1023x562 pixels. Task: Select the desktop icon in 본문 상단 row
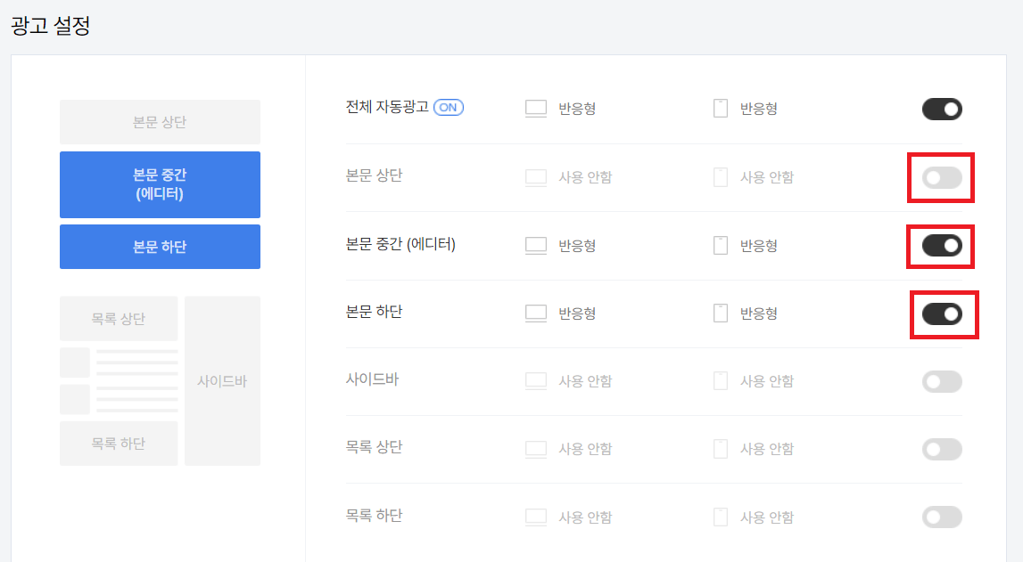(x=535, y=176)
